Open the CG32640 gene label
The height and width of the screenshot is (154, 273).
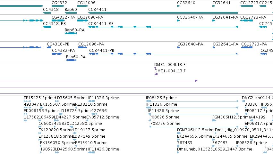pyautogui.click(x=186, y=3)
